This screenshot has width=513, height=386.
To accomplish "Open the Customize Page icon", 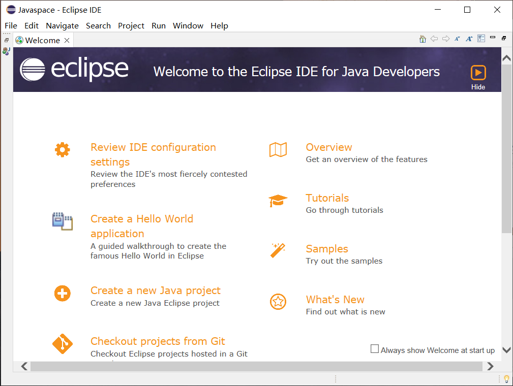I will click(x=481, y=38).
